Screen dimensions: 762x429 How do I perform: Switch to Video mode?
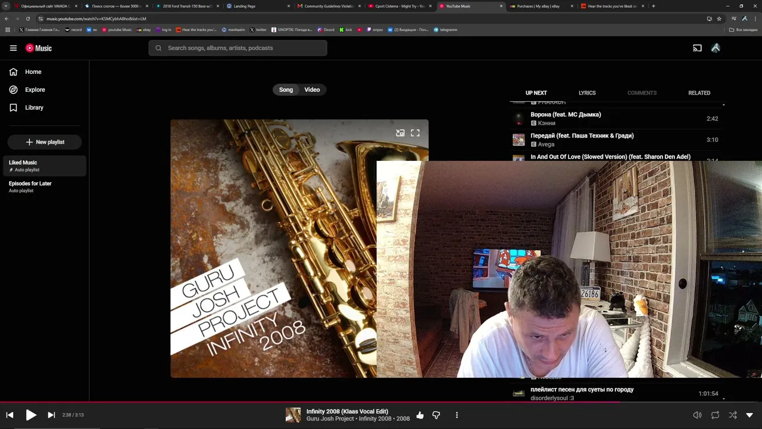click(313, 90)
